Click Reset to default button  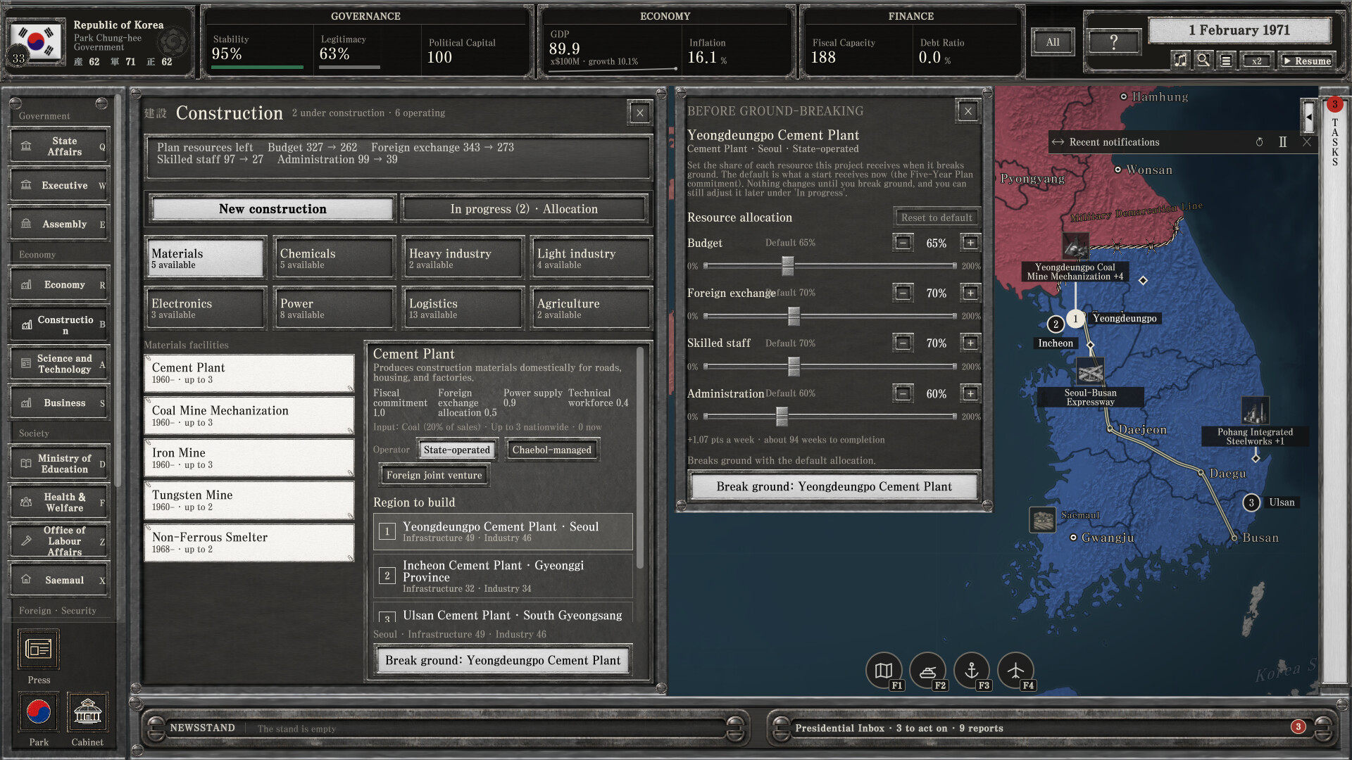tap(937, 217)
